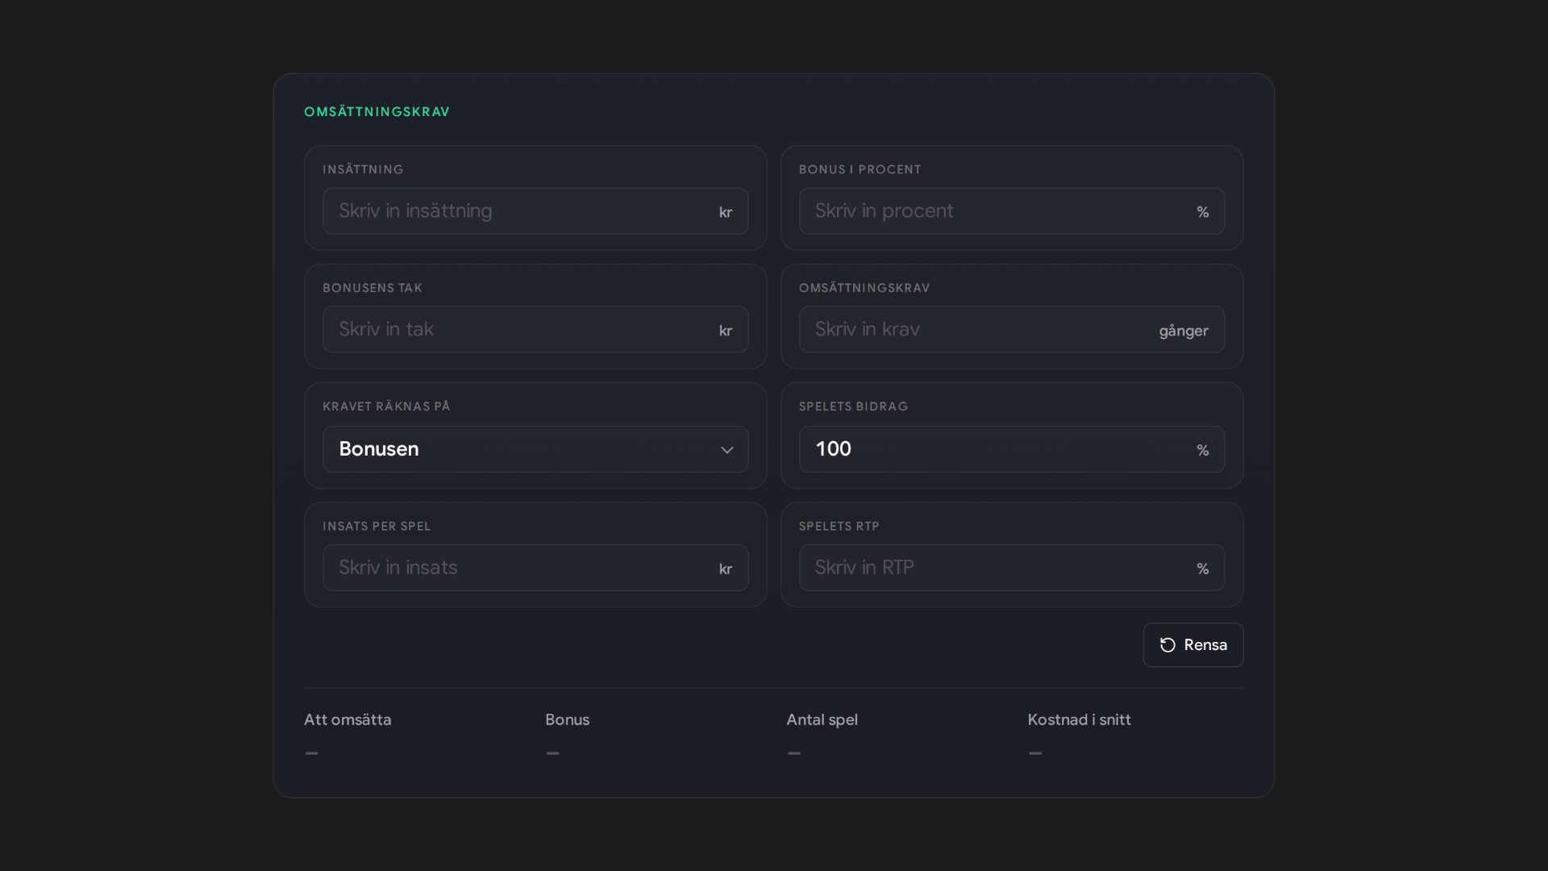Click the Rensa reset button

(x=1192, y=645)
